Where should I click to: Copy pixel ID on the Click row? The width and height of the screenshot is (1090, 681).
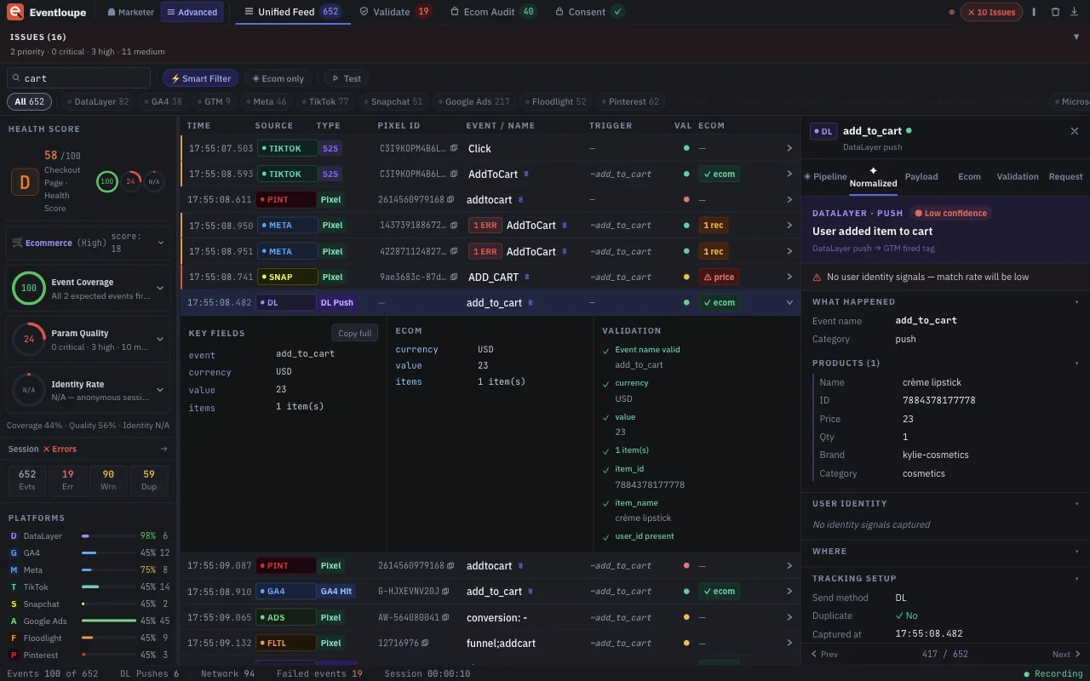pyautogui.click(x=454, y=148)
